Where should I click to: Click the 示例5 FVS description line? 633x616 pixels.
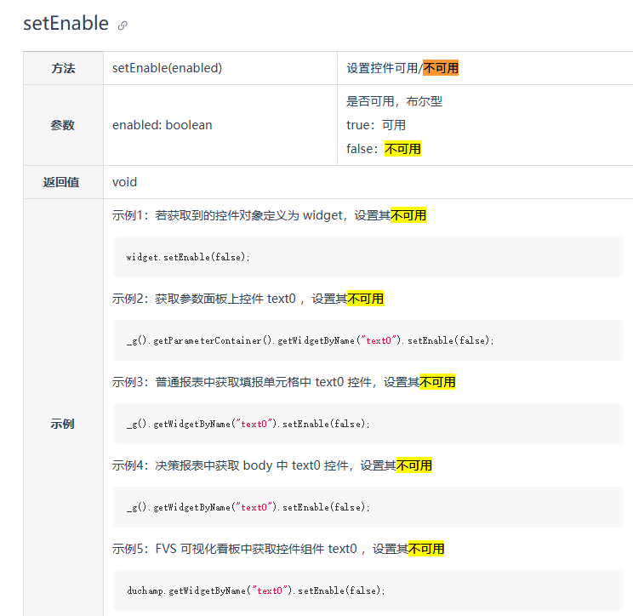(x=278, y=549)
